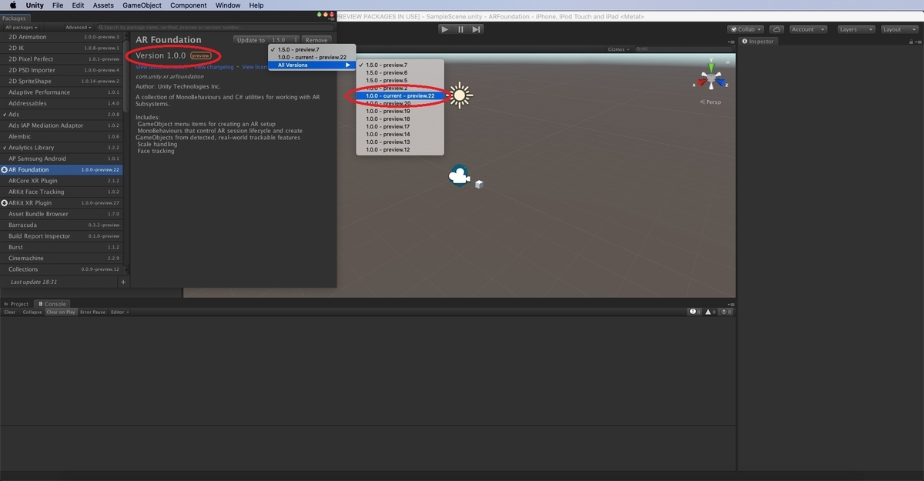
Task: Open the Editor dropdown in Console
Action: click(119, 312)
